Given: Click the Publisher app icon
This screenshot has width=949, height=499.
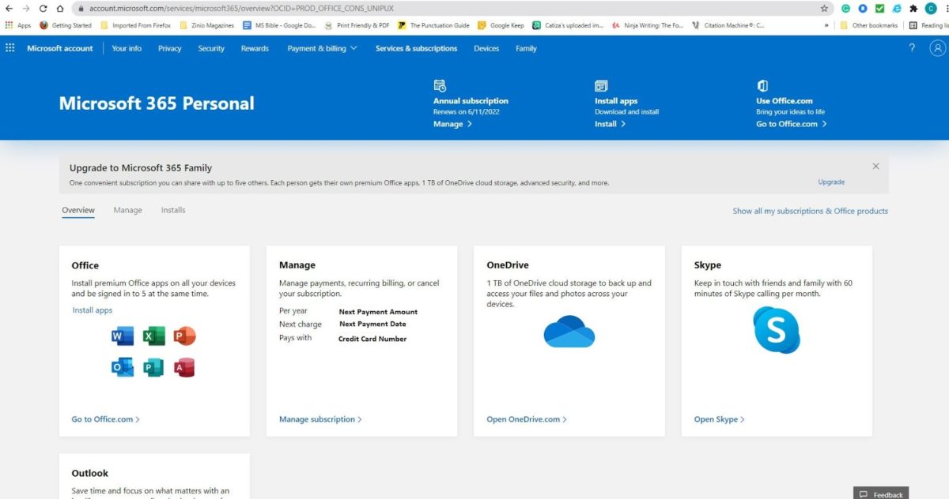Looking at the screenshot, I should click(x=153, y=367).
